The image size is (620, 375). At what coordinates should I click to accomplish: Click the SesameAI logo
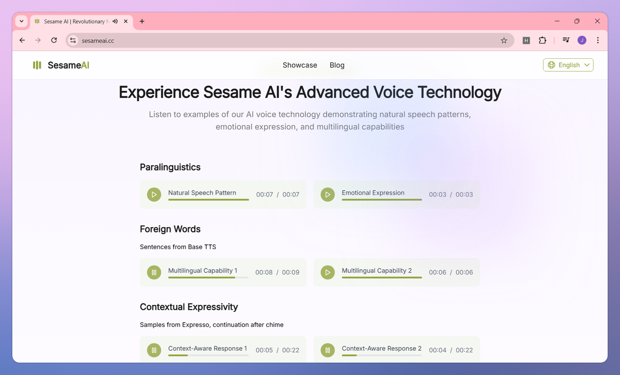coord(61,65)
